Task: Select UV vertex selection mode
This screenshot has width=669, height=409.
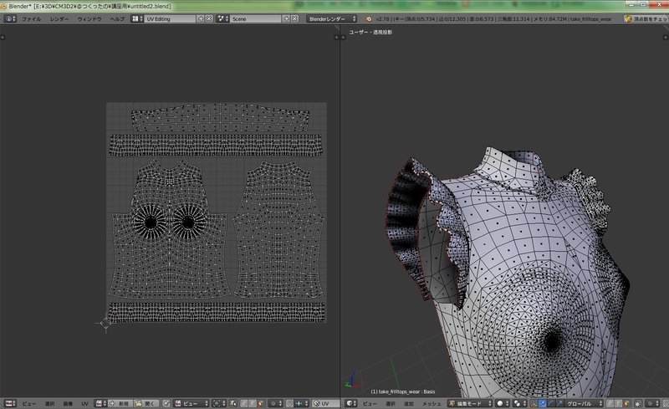Action: pos(243,403)
